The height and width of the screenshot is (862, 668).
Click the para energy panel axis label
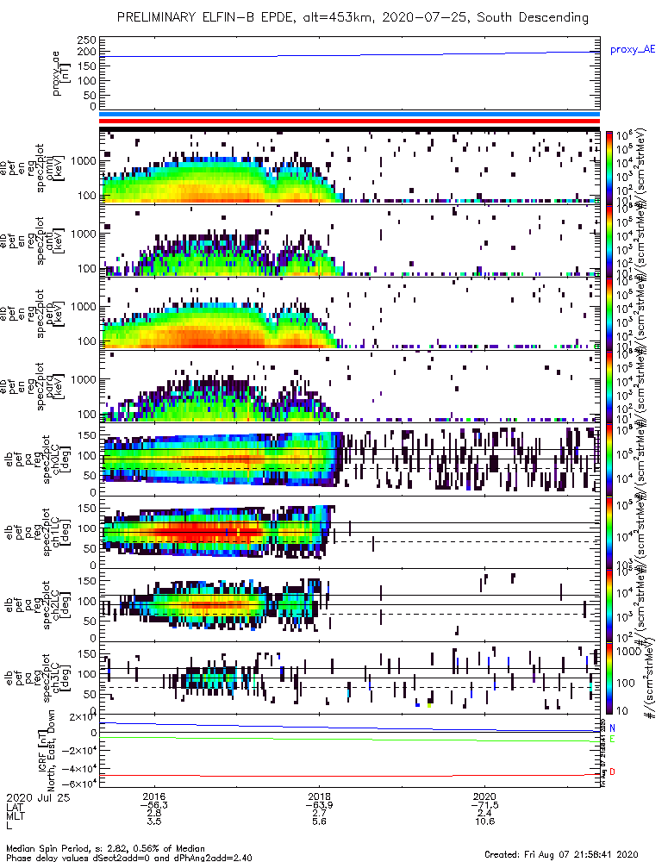(x=34, y=386)
